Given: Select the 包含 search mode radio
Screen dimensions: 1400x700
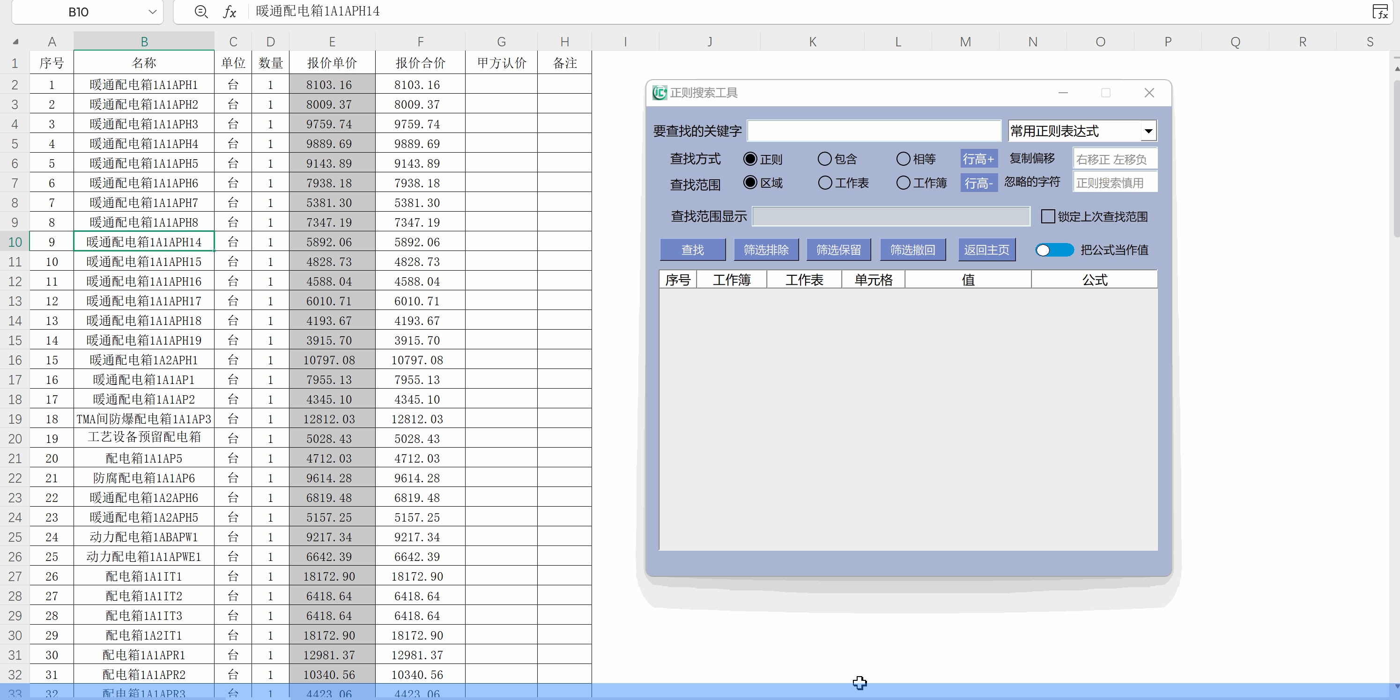Looking at the screenshot, I should (824, 159).
